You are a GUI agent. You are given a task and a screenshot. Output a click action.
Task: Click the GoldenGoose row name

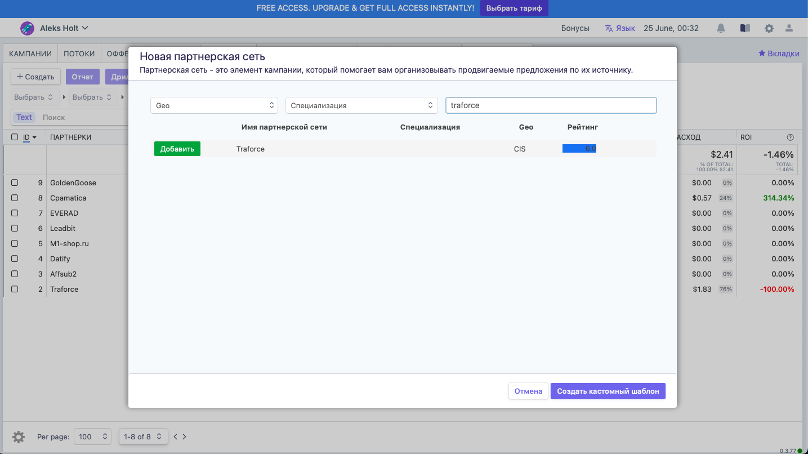tap(73, 183)
